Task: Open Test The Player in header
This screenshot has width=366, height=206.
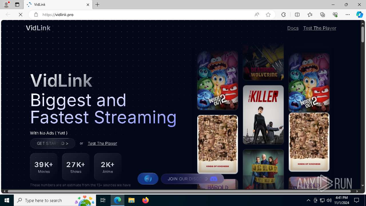Action: point(320,28)
